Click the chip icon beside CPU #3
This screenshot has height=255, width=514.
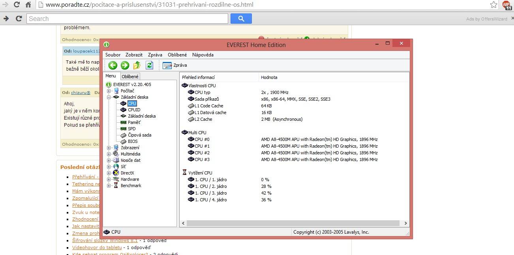point(191,159)
